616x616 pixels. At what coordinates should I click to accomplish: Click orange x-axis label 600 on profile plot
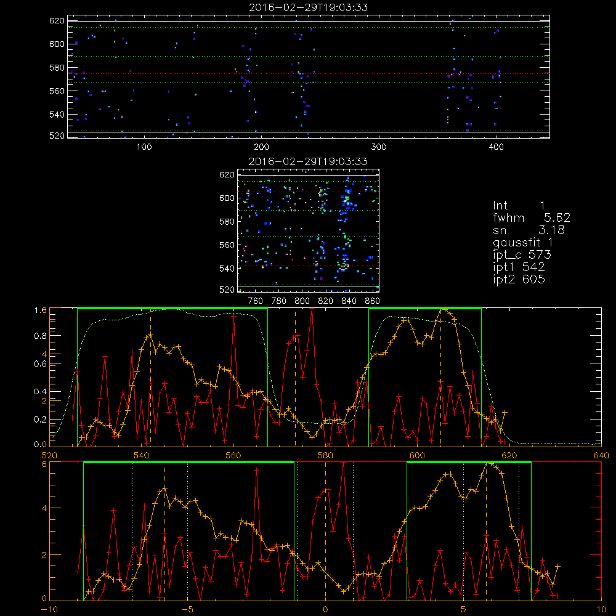417,456
